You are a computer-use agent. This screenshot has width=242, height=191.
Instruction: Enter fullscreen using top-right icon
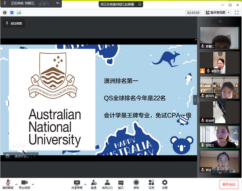click(x=235, y=13)
